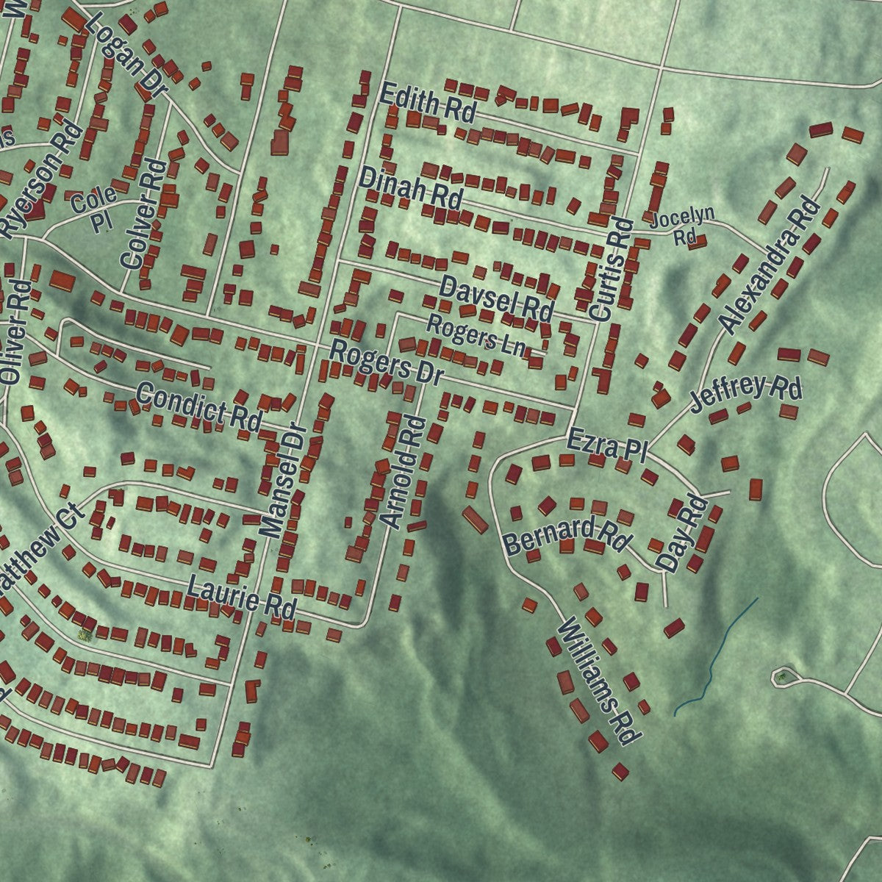Select the Cole Pl label
882x882 pixels.
point(94,208)
